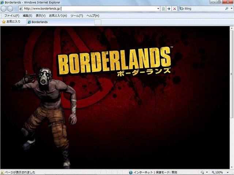
Task: Open the 編集(E) menu
Action: pyautogui.click(x=27, y=16)
